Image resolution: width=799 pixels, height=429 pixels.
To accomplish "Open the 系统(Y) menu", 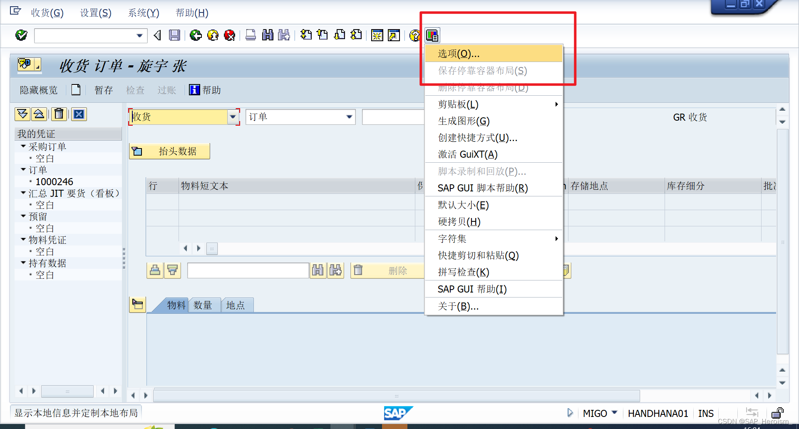I will click(143, 13).
